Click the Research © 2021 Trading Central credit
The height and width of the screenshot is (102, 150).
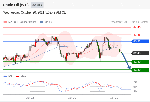[129, 22]
